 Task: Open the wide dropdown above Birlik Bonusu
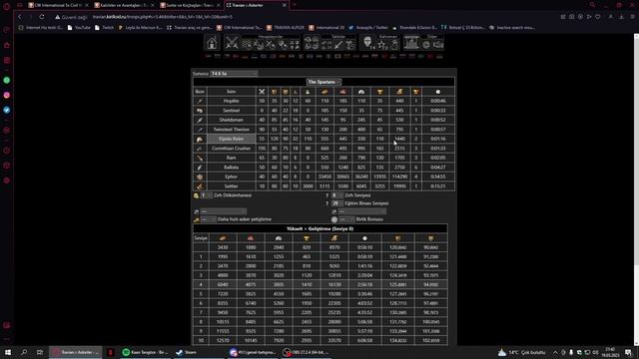click(361, 211)
